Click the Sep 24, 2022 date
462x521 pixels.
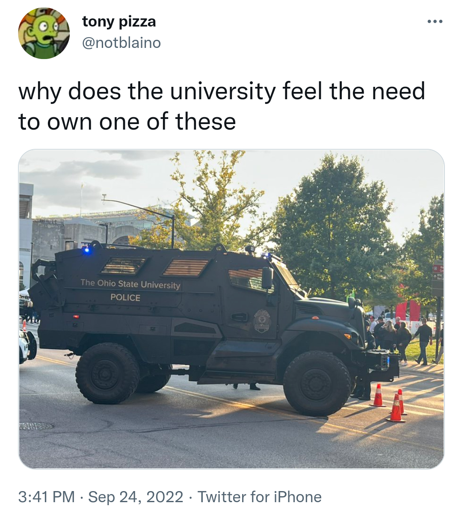pyautogui.click(x=136, y=497)
